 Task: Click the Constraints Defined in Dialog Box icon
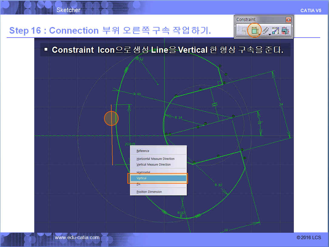[x=244, y=31]
